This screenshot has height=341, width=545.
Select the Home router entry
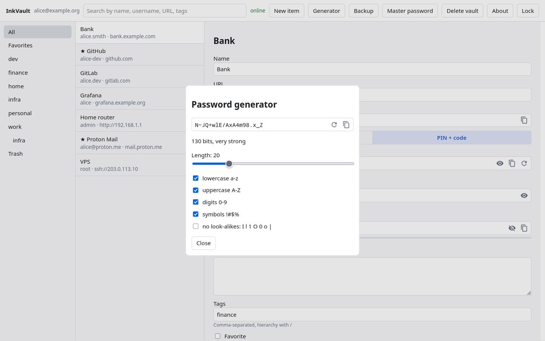pyautogui.click(x=140, y=121)
